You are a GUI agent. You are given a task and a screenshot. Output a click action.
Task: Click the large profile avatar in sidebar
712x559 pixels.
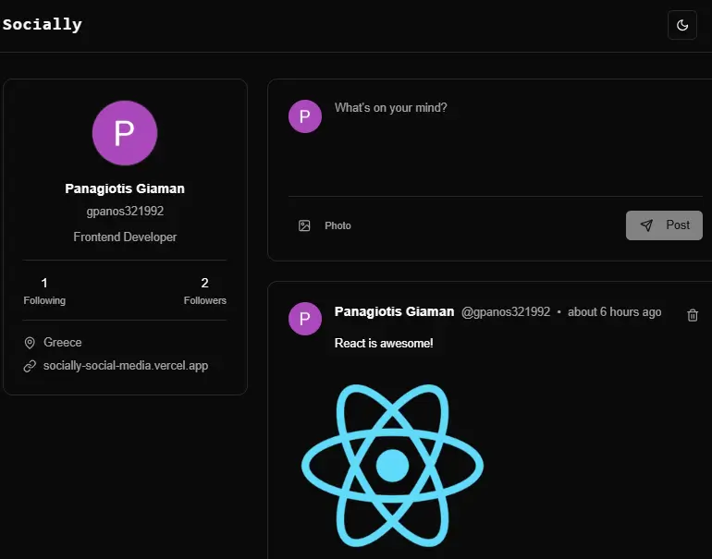125,133
